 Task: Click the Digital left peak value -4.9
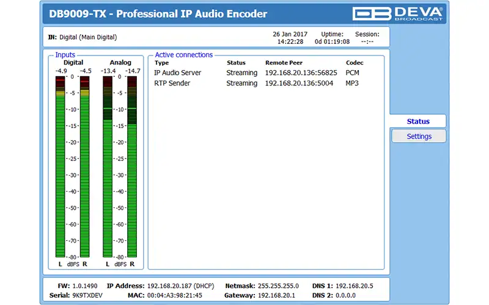pos(61,71)
